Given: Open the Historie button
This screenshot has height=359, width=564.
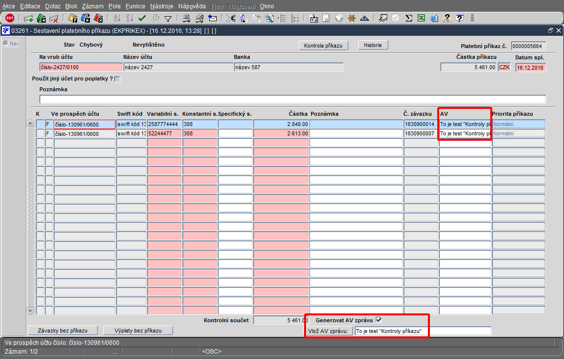Looking at the screenshot, I should click(x=372, y=45).
